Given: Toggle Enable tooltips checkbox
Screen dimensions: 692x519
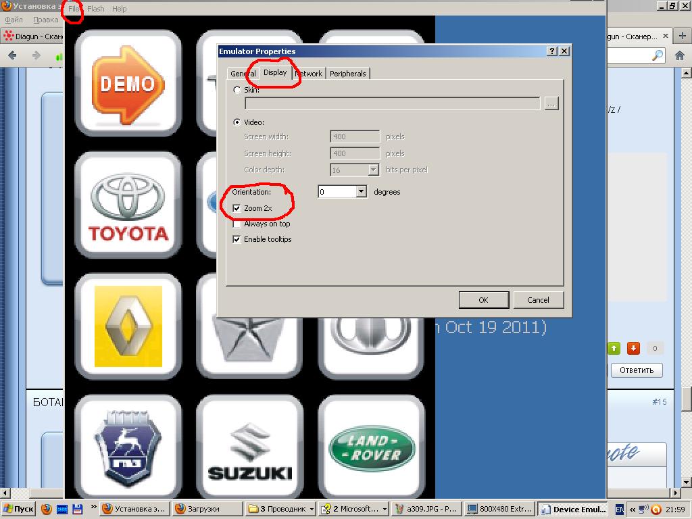Looking at the screenshot, I should point(237,239).
